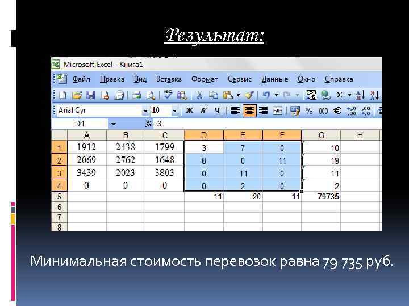This screenshot has width=409, height=306.
Task: Apply thousands separator 000 format
Action: click(x=323, y=111)
